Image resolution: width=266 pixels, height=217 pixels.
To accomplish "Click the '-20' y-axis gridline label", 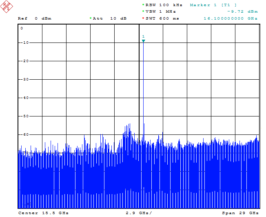I will pos(25,61).
